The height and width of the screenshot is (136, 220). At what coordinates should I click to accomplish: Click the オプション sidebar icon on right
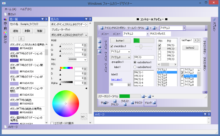[214, 20]
